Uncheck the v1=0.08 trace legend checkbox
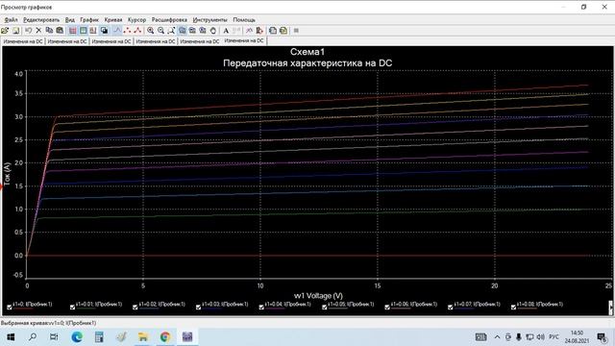This screenshot has height=346, width=615. [513, 308]
